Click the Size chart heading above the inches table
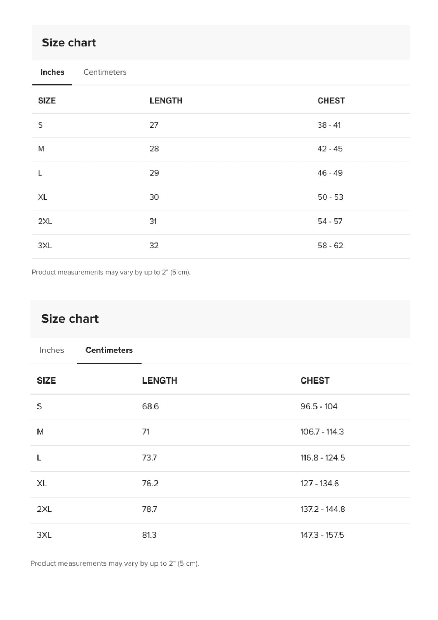The image size is (438, 620). coord(69,42)
